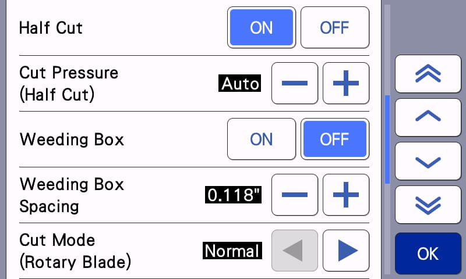Viewport: 466px width, 279px height.
Task: Jump down a page with double chevron
Action: click(x=428, y=204)
